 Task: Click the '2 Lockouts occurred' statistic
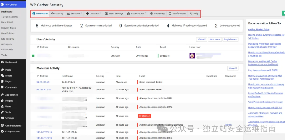point(227,26)
